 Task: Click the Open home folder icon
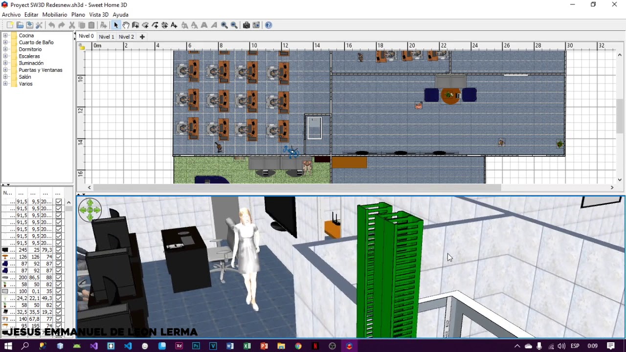[20, 25]
